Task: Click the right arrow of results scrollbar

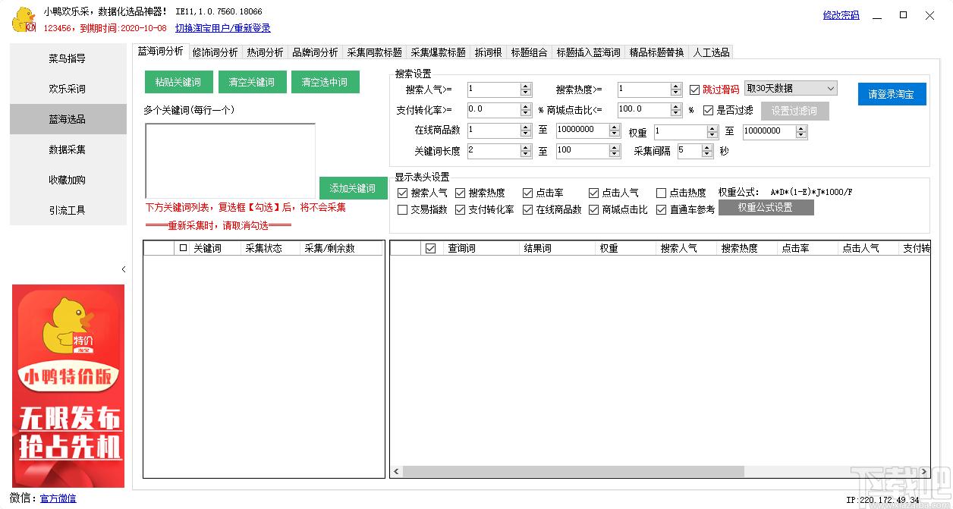Action: (x=925, y=472)
